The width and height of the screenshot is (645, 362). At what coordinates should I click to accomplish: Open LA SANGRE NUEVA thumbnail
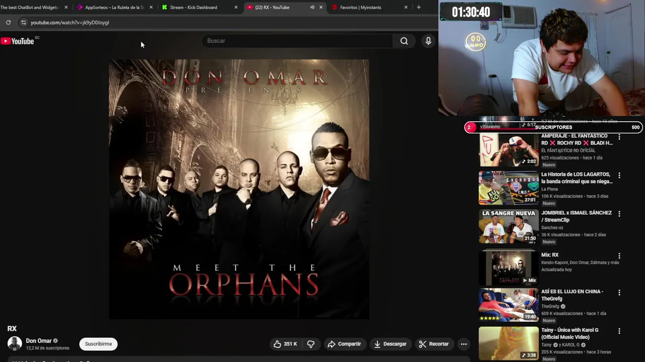coord(508,226)
